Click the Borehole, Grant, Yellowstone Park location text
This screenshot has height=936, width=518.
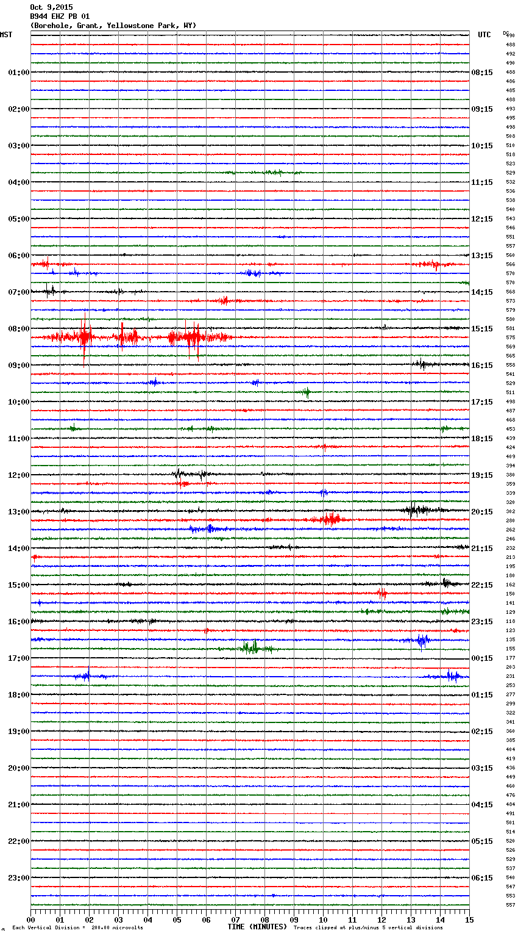coord(113,26)
